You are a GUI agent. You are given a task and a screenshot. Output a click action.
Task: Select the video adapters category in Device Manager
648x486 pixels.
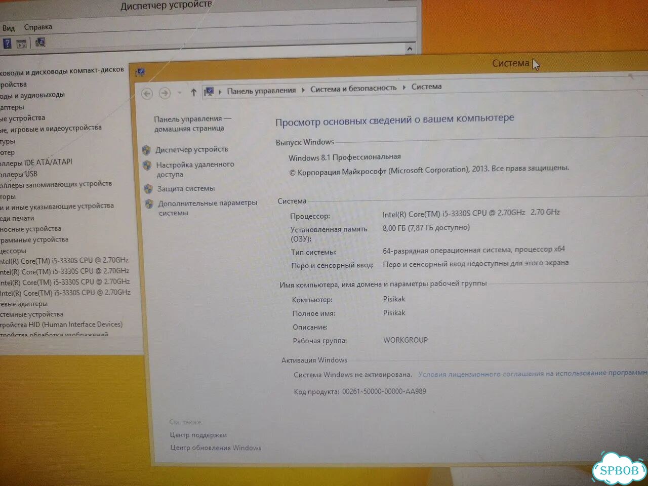(12, 107)
